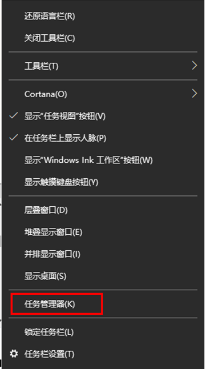The width and height of the screenshot is (206, 369).
Task: Toggle 锁定任务栏(L) option
Action: tap(103, 332)
